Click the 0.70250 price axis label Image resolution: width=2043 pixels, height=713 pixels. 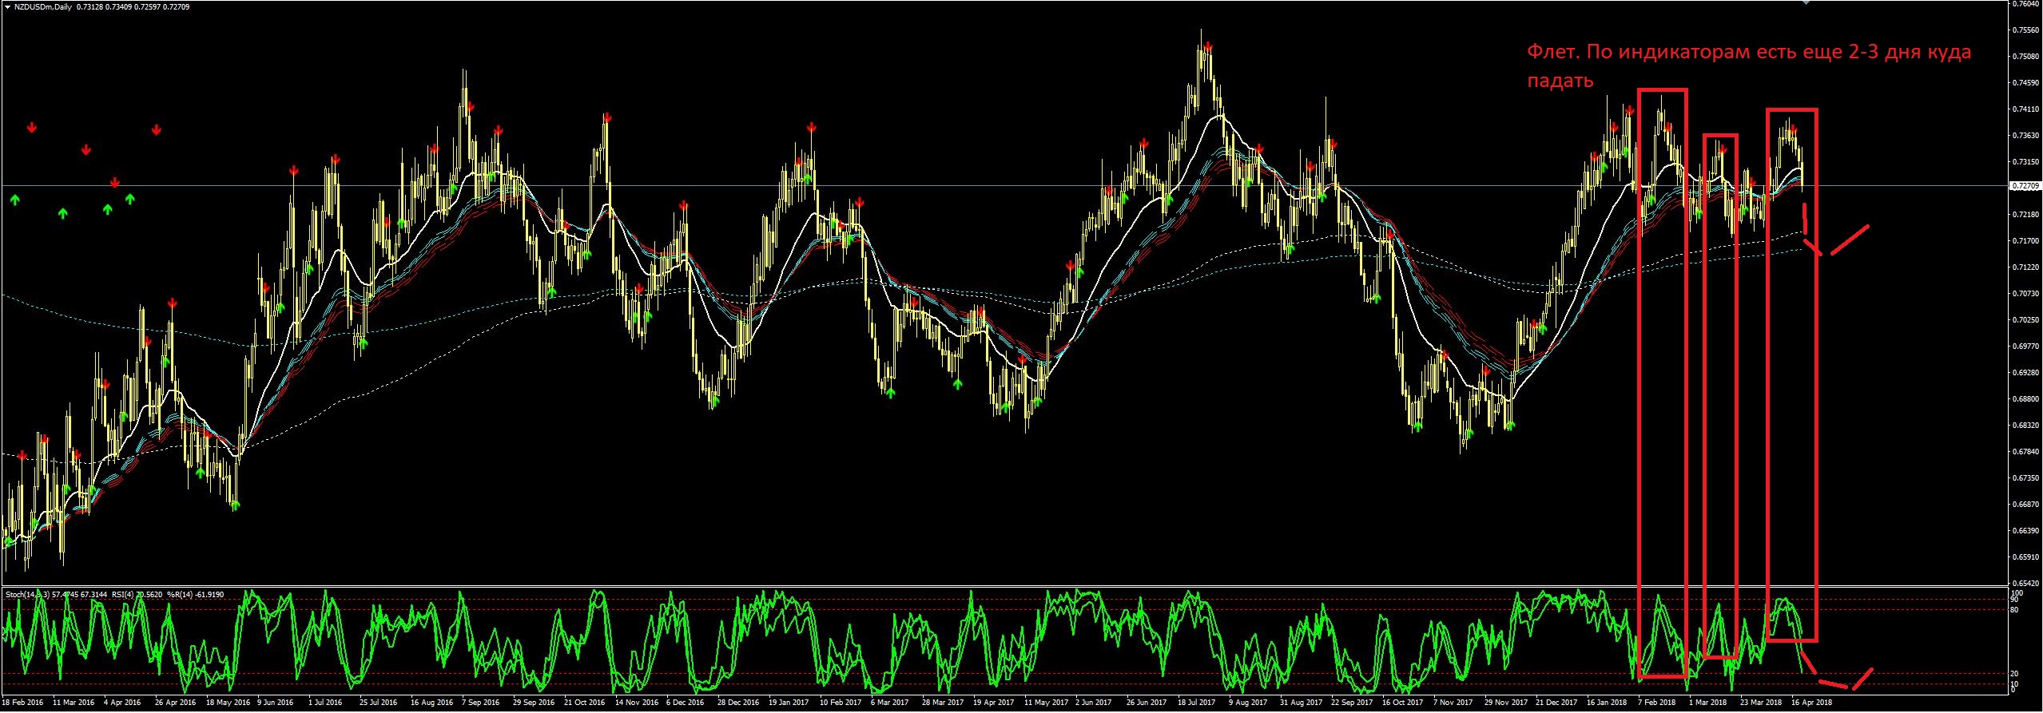[2025, 320]
